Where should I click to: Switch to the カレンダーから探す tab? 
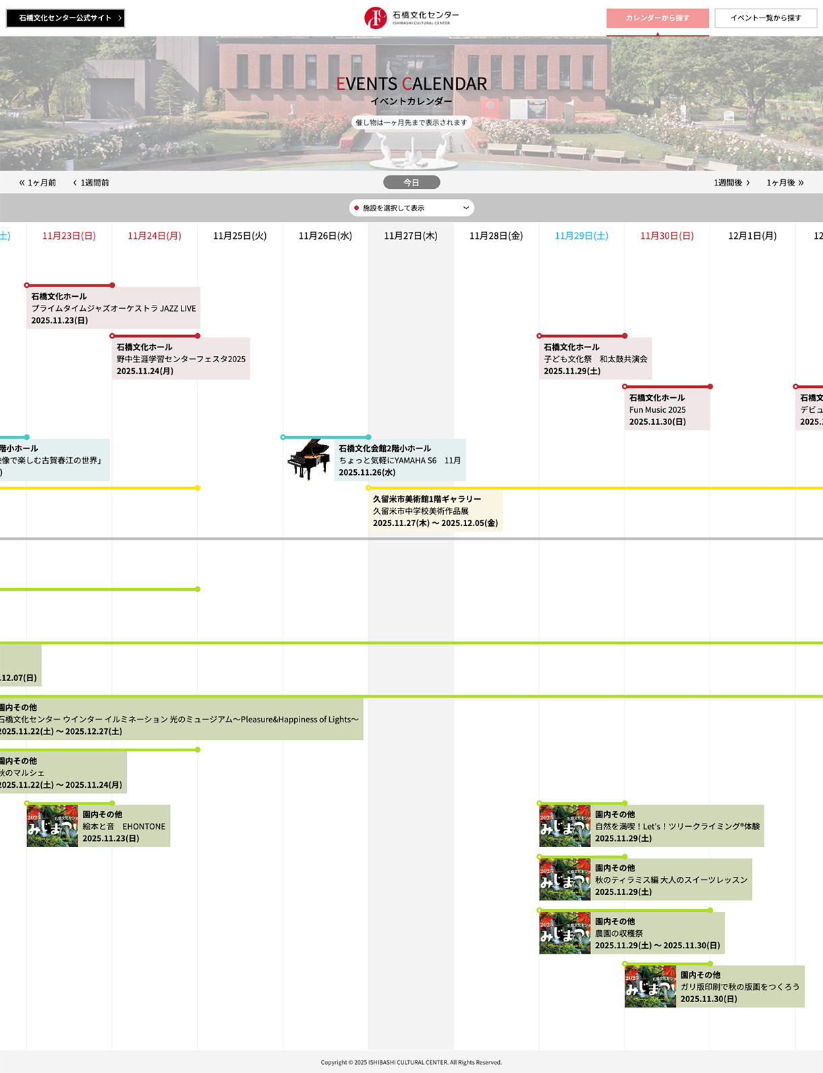pos(657,18)
